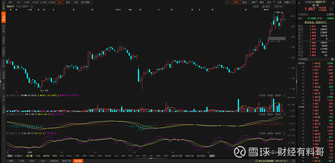
Task: Open 神奇九转 indicator
Action: pos(190,156)
